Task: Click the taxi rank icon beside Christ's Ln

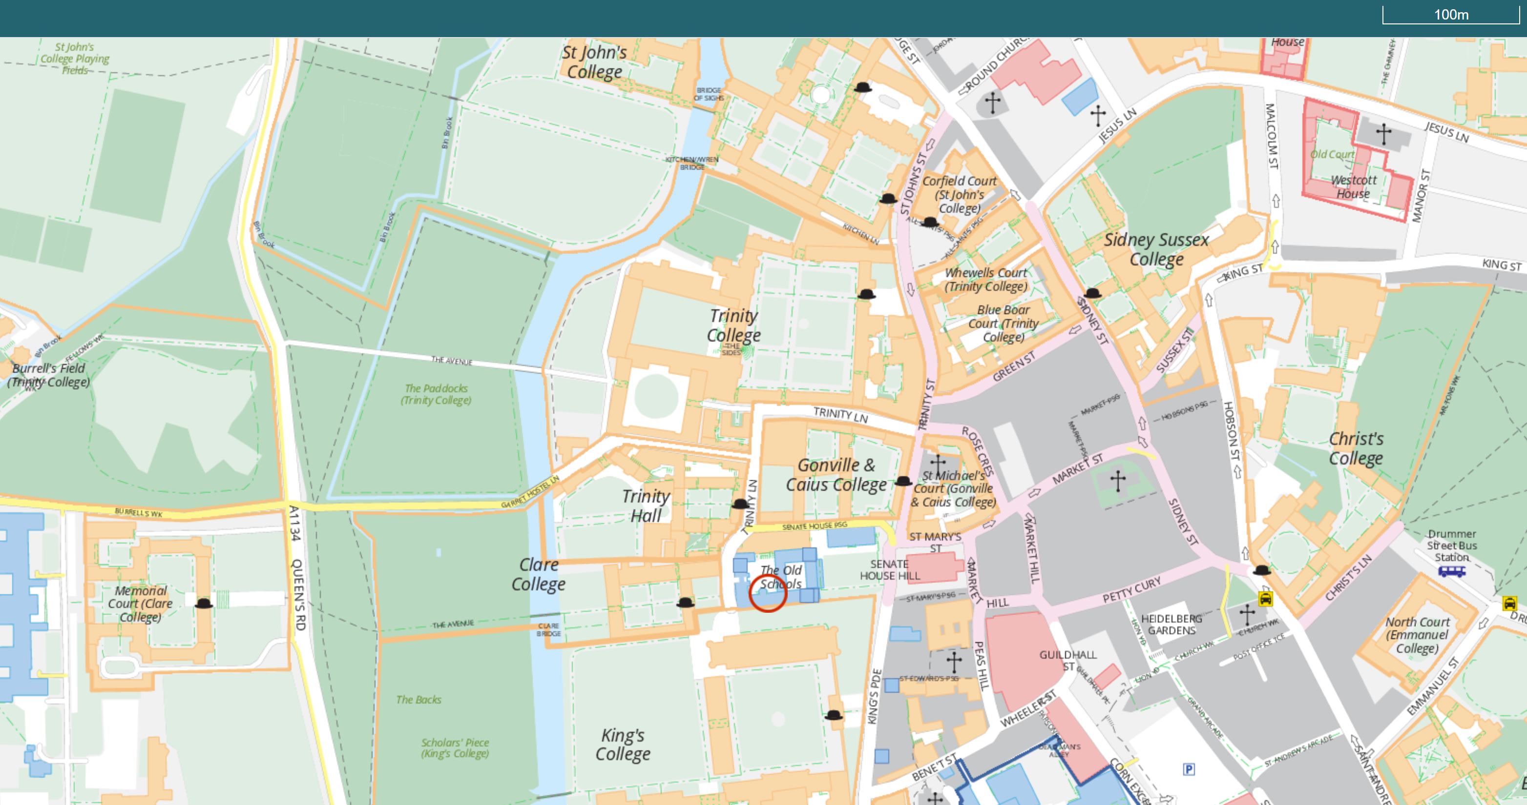Action: [x=1265, y=598]
